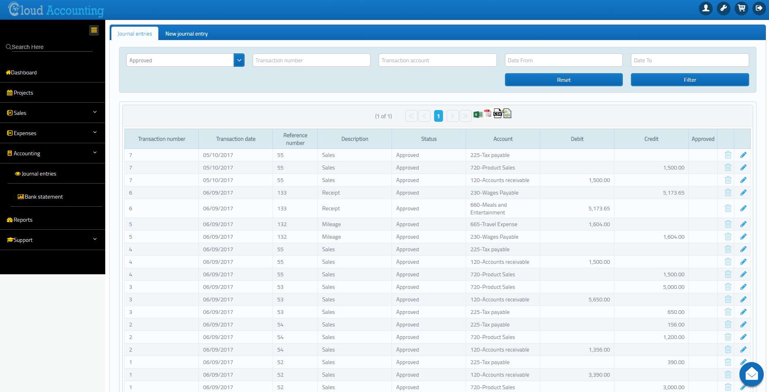Image resolution: width=769 pixels, height=392 pixels.
Task: Click the Date From field
Action: [563, 60]
